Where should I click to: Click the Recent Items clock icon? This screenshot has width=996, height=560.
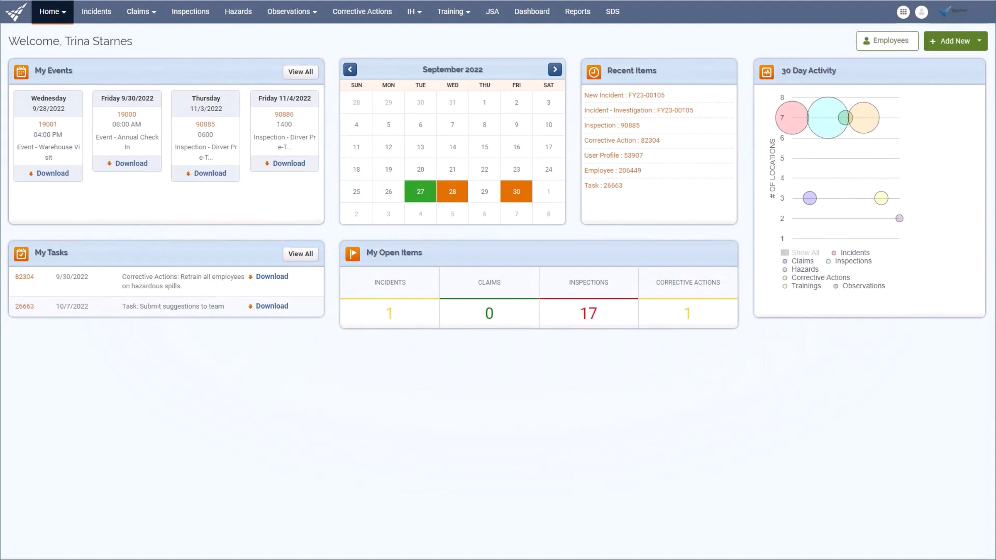pos(594,71)
